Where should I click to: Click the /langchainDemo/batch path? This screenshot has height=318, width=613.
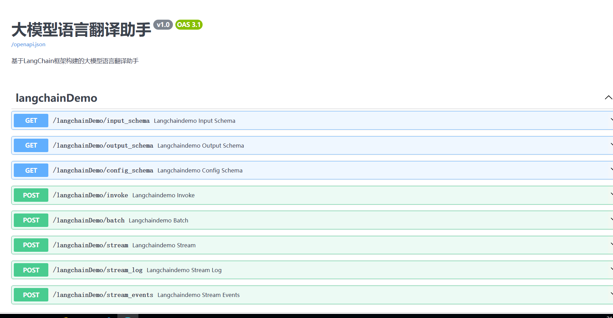89,220
